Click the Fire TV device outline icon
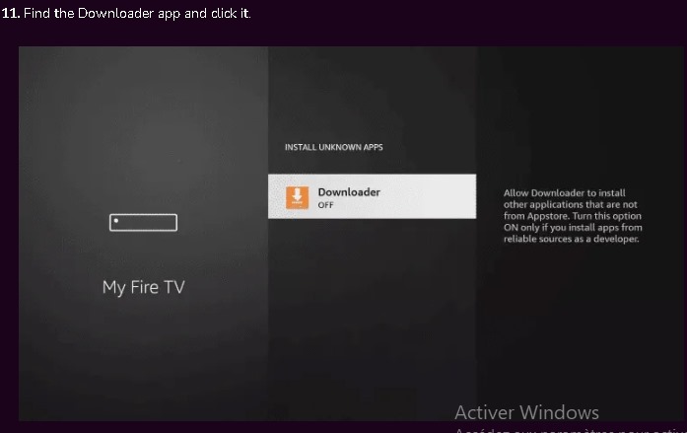Viewport: 687px width, 433px height. point(143,223)
